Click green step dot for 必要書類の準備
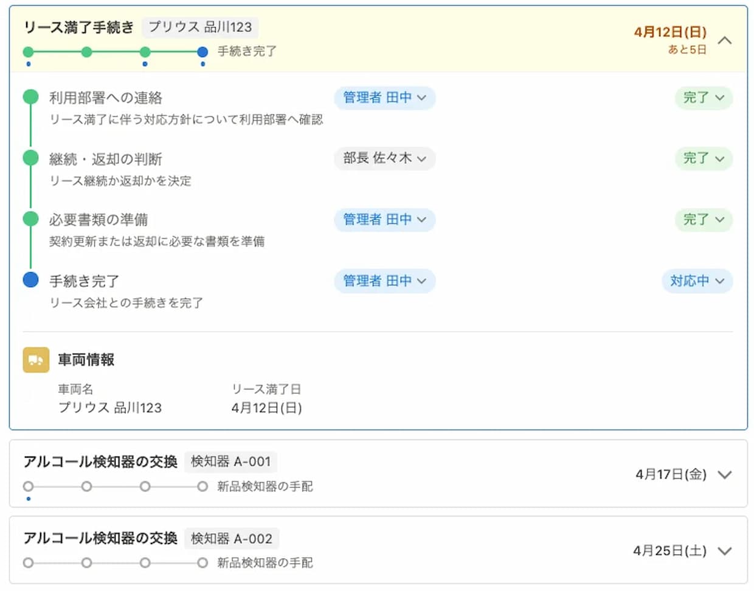Screen dimensions: 754x591 pyautogui.click(x=30, y=219)
